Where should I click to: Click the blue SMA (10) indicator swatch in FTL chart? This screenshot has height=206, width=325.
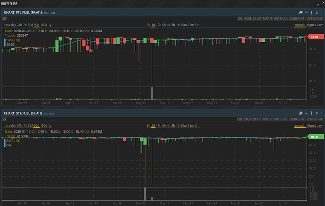[5, 43]
